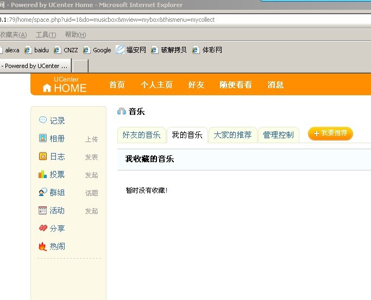
Task: Click the speech bubble icon beside 记录
Action: pos(43,120)
